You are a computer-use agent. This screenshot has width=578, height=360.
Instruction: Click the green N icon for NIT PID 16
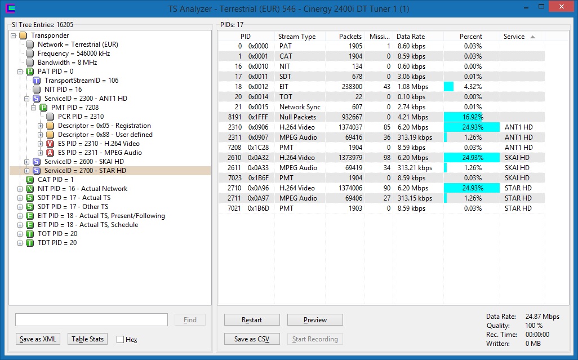tap(30, 189)
